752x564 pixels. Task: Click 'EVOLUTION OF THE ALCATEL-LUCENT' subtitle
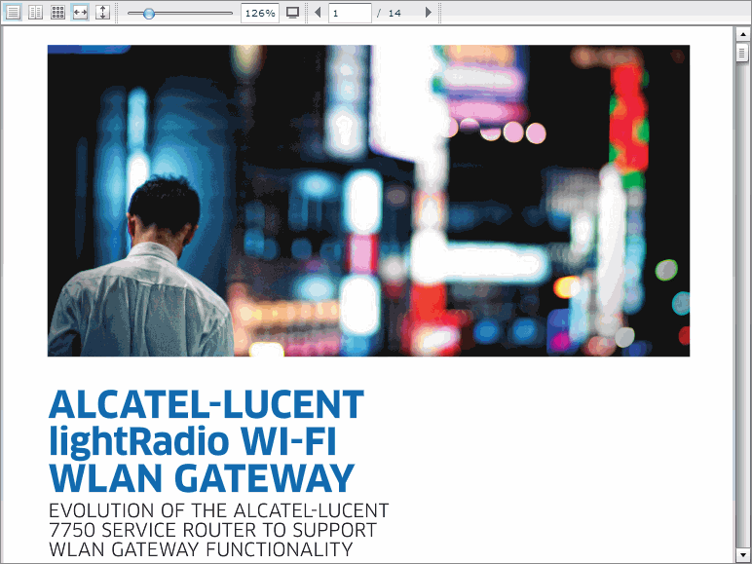(x=219, y=510)
